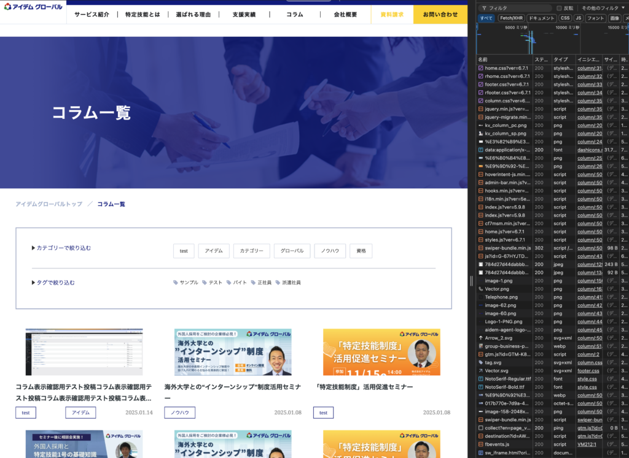Filter requests by CSS type
This screenshot has width=629, height=458.
pos(565,18)
